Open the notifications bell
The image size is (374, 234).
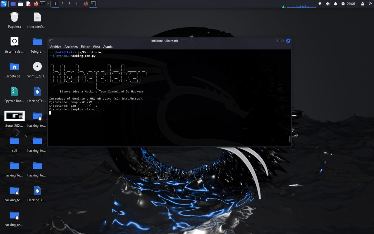[x=335, y=4]
